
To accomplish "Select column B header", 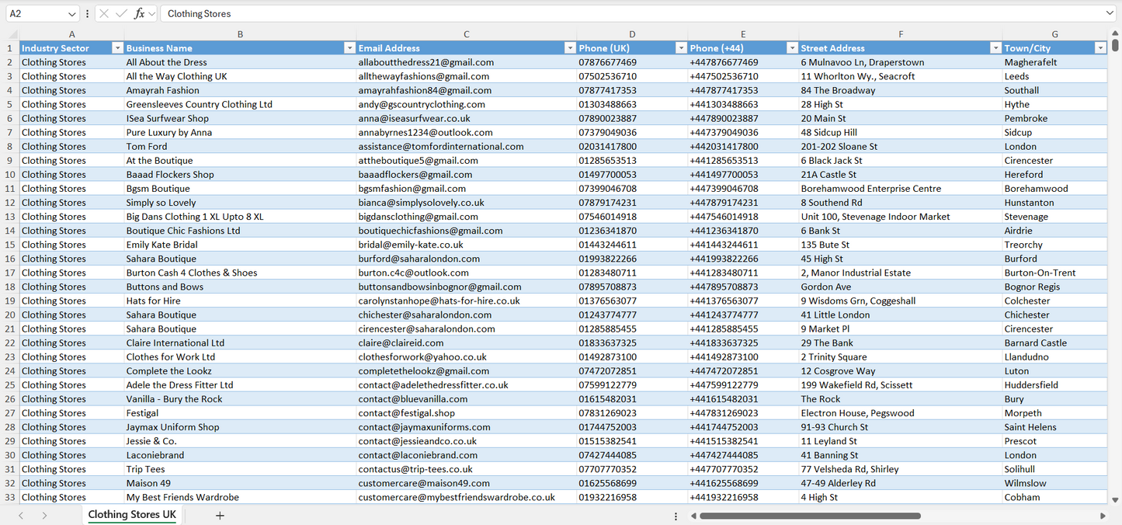I will click(240, 34).
